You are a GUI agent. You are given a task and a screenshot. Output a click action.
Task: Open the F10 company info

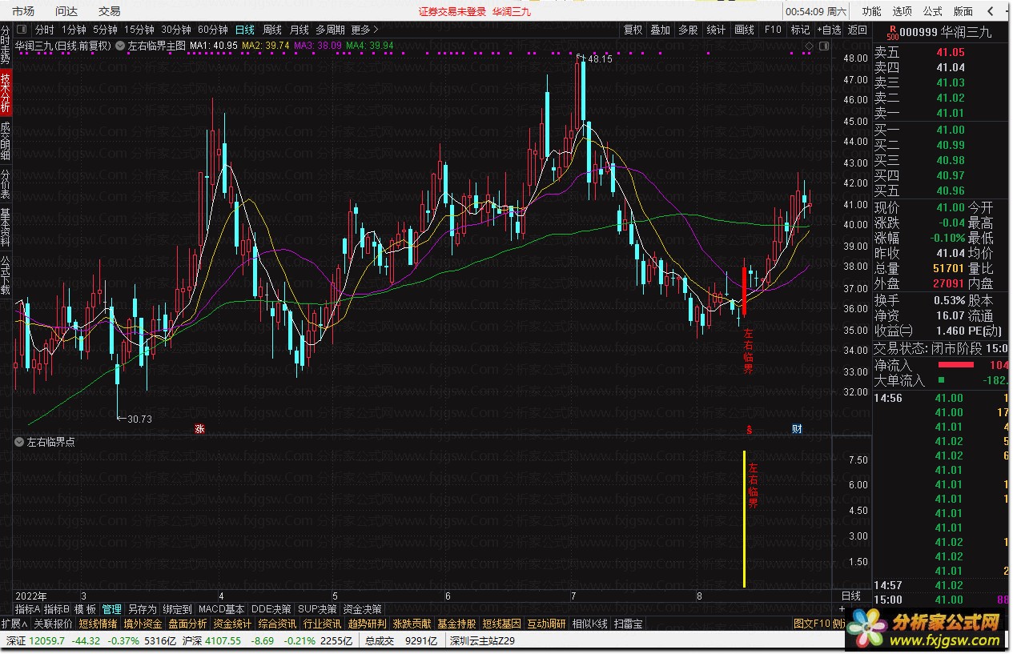click(773, 30)
